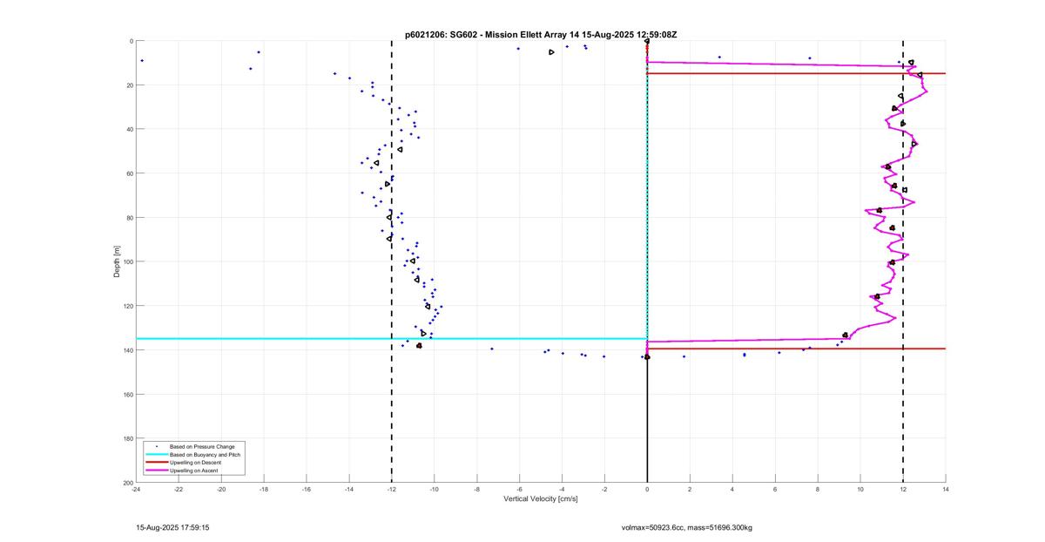Click legend entry 'Based on Pressure Change'
This screenshot has height=542, width=1045.
tap(201, 447)
